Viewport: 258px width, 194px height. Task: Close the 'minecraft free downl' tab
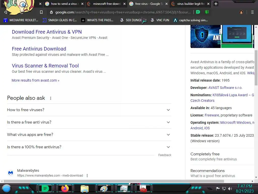tap(124, 4)
